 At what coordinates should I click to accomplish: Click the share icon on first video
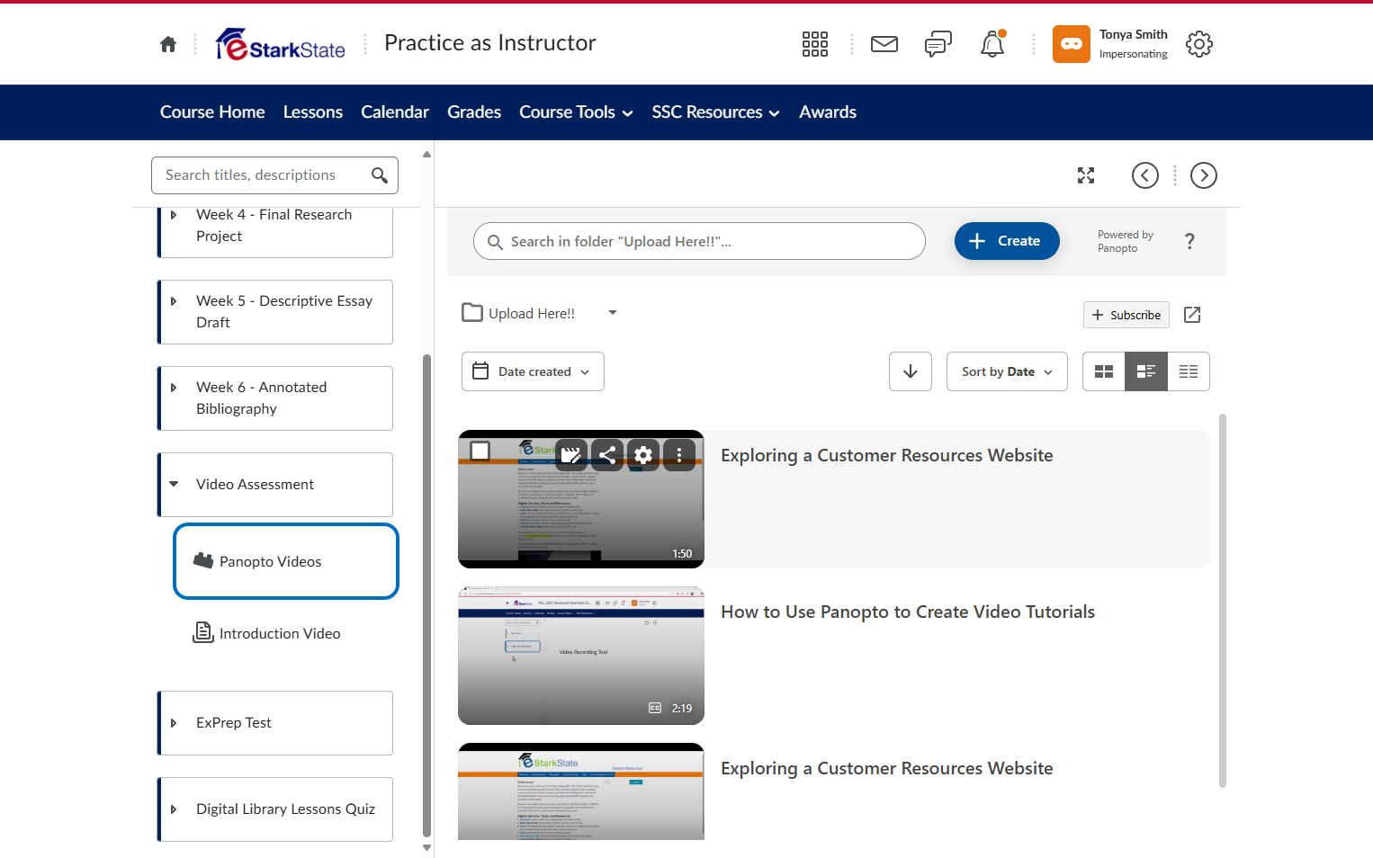pos(607,455)
